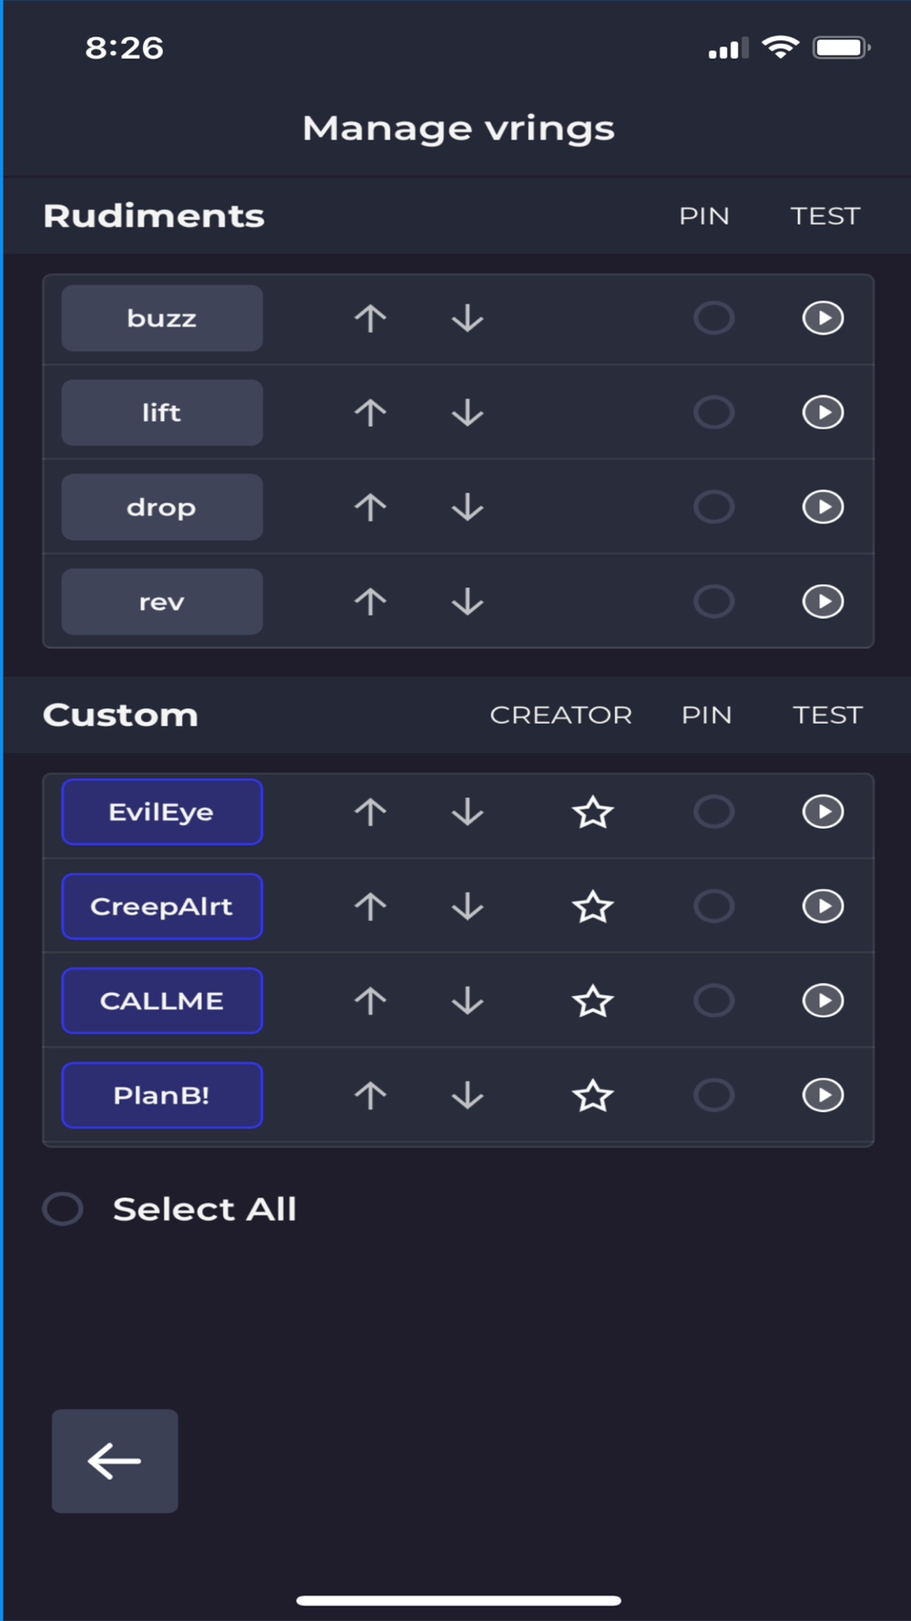Tap the creator star for EvilEye

pyautogui.click(x=593, y=812)
